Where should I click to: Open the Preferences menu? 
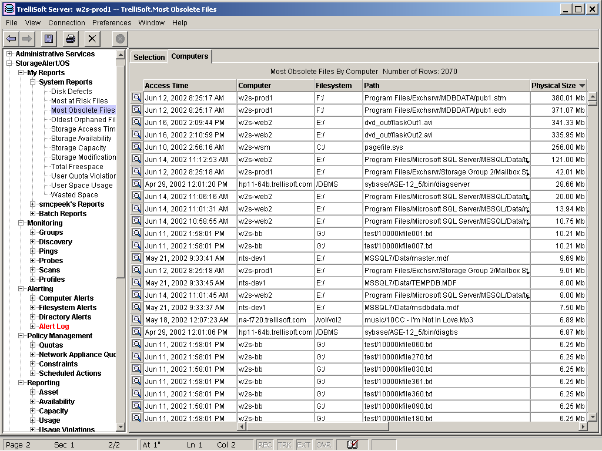[x=112, y=23]
